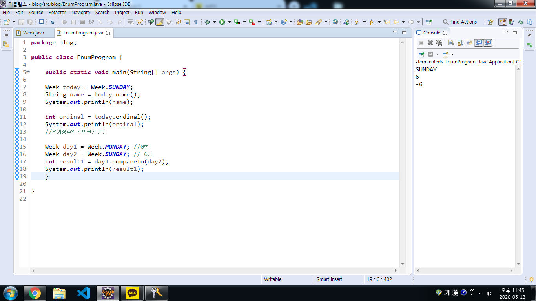Click Next Annotation down arrow icon

[357, 22]
